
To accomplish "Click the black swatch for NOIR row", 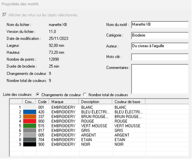I will click(29, 144).
